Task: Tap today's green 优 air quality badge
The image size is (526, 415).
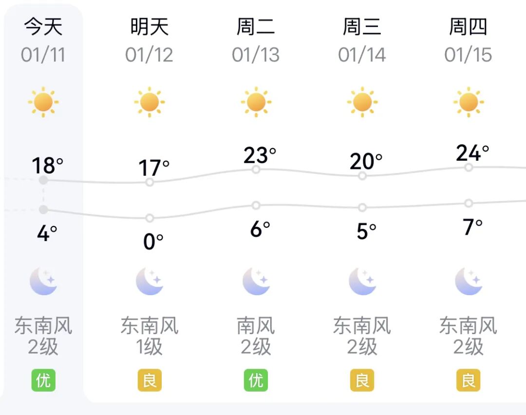Action: point(43,380)
